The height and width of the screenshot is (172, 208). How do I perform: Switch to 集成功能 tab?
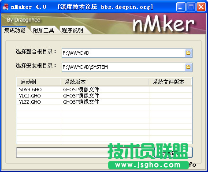click(x=15, y=30)
